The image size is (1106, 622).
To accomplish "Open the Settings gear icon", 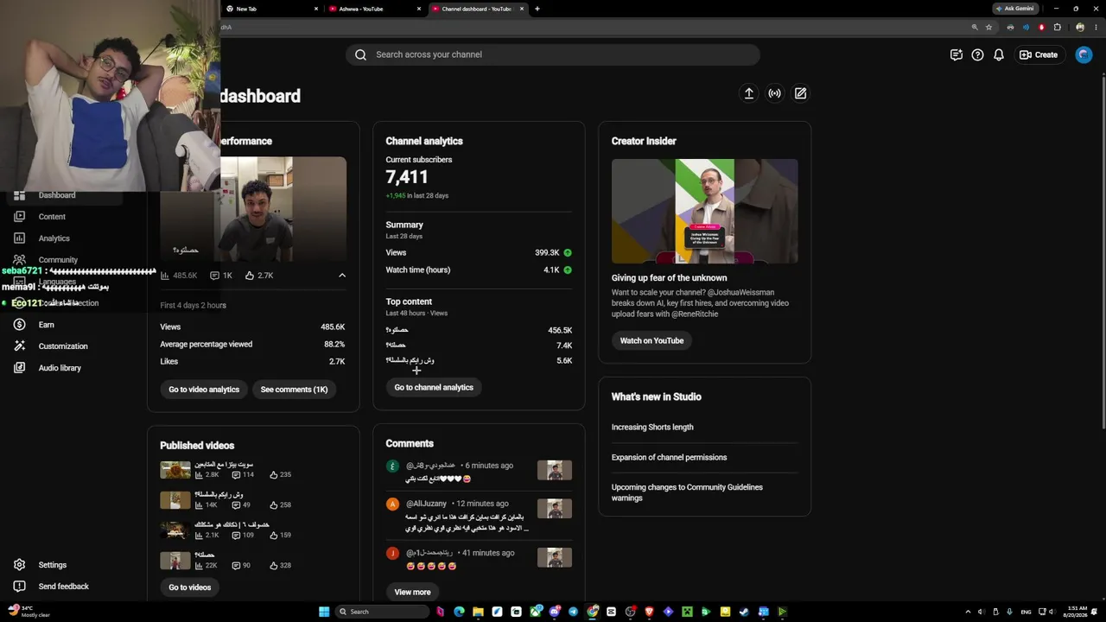I will tap(19, 565).
